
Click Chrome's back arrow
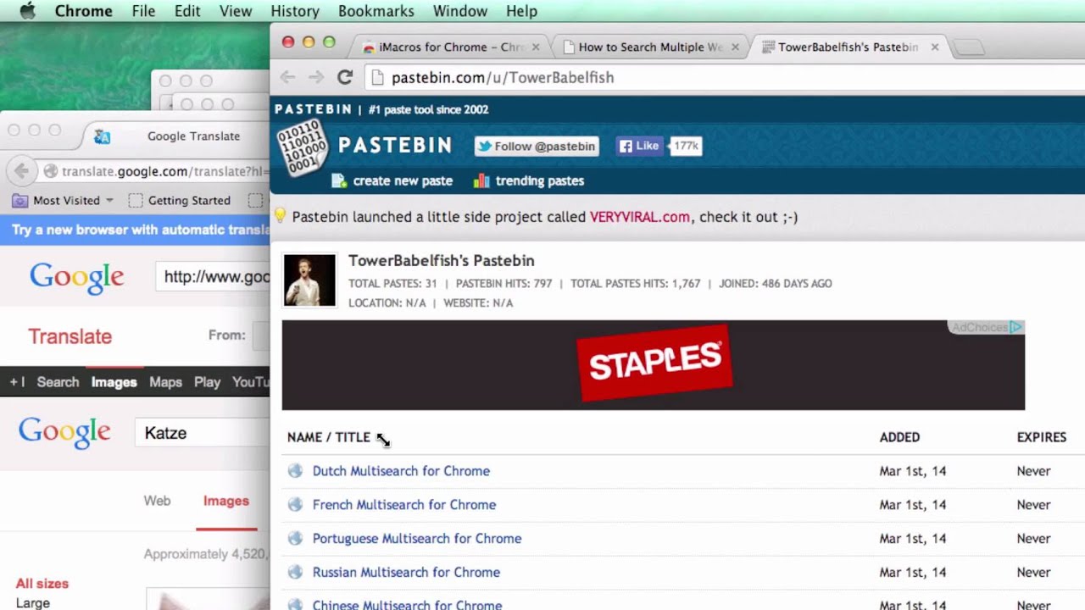point(288,77)
